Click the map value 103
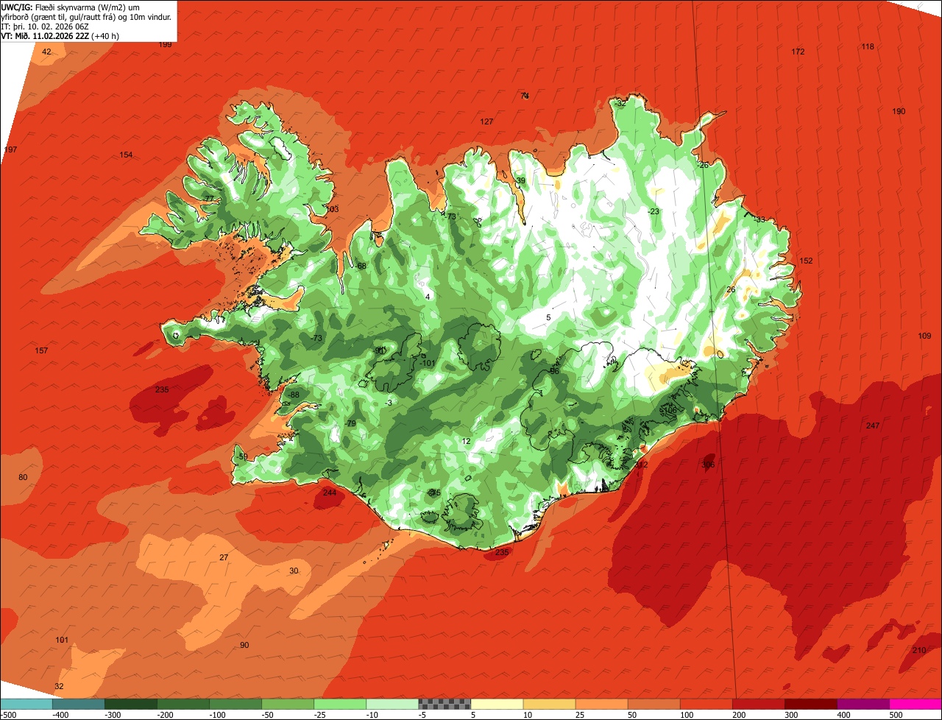Viewport: 942px width, 720px height. (332, 209)
